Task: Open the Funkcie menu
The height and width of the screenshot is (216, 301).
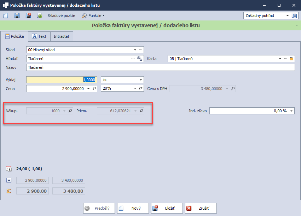Action: point(93,16)
